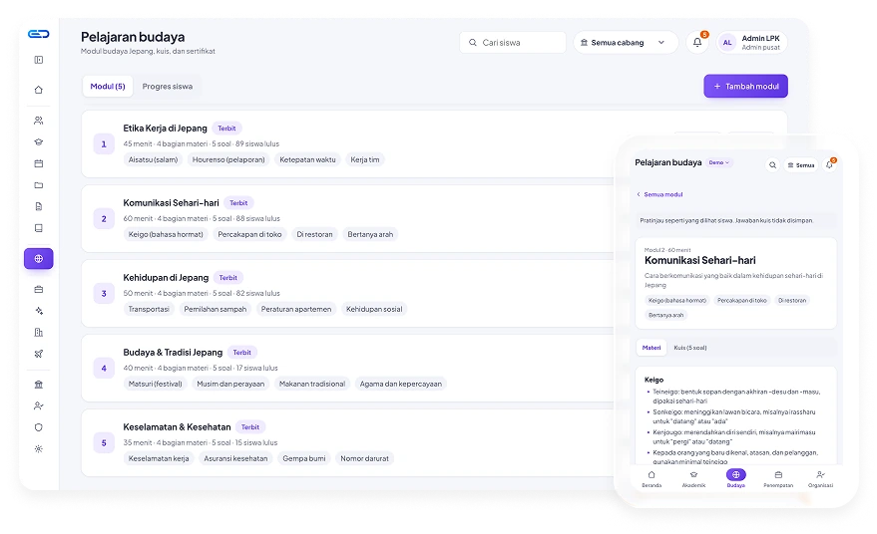Image resolution: width=877 pixels, height=534 pixels.
Task: Open the bank institution sidebar icon
Action: coord(39,385)
